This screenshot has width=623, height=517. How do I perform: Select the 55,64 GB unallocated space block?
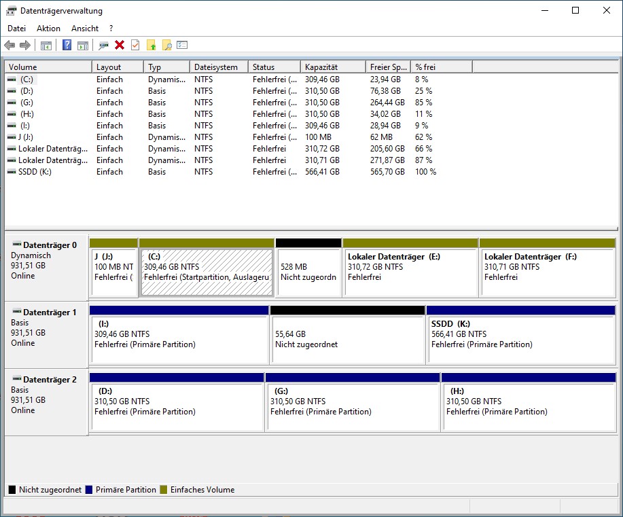click(x=347, y=340)
